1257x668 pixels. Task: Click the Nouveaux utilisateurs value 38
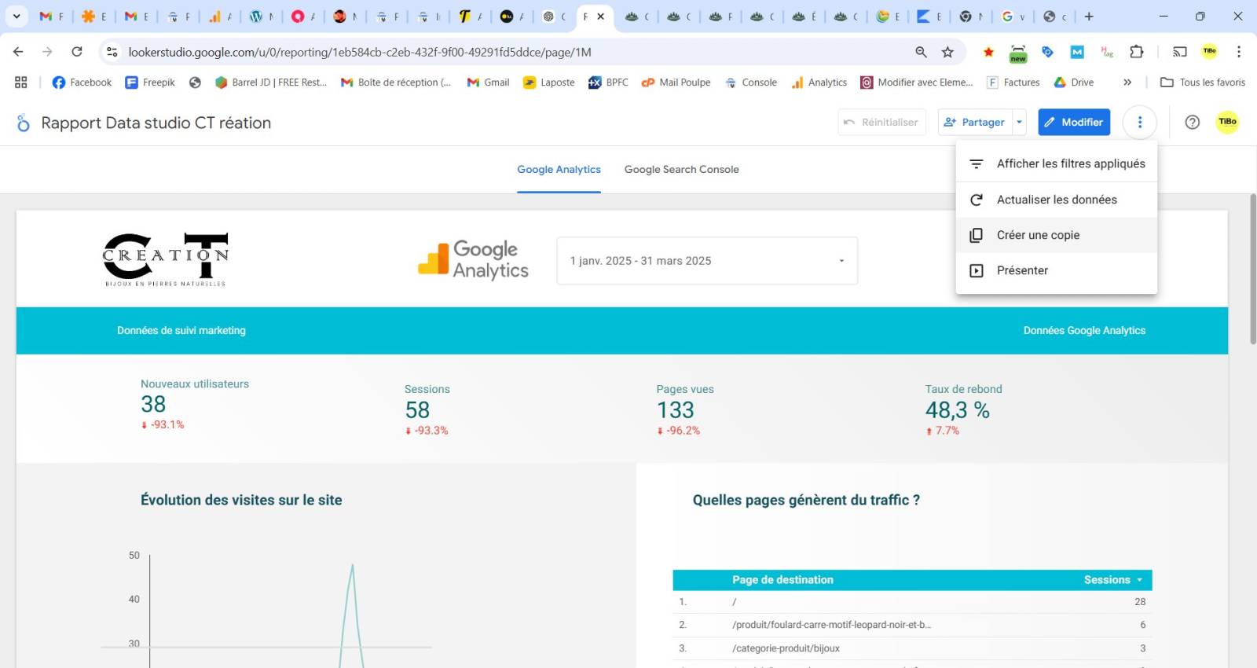click(x=153, y=404)
